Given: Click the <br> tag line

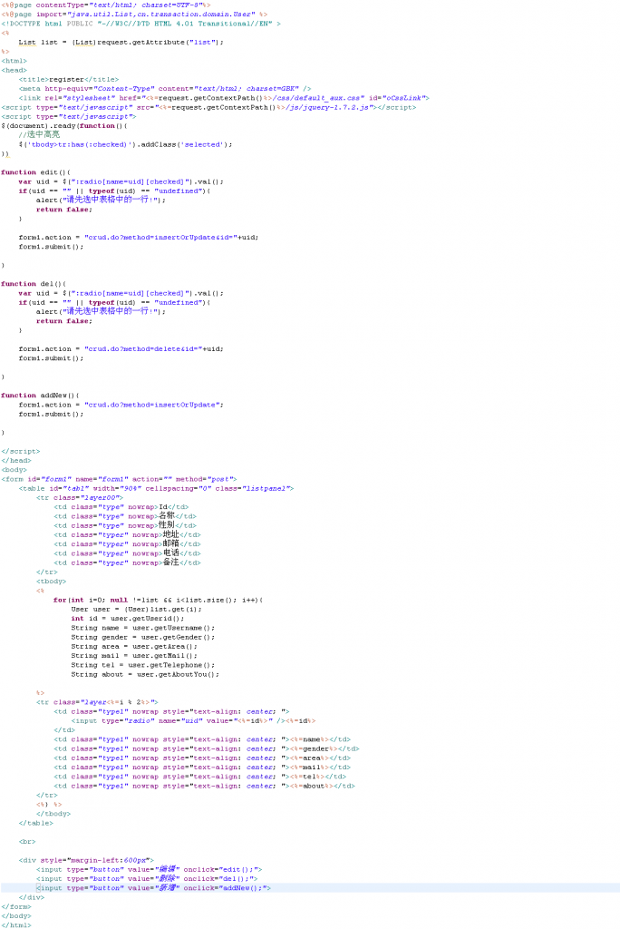Looking at the screenshot, I should [x=27, y=841].
